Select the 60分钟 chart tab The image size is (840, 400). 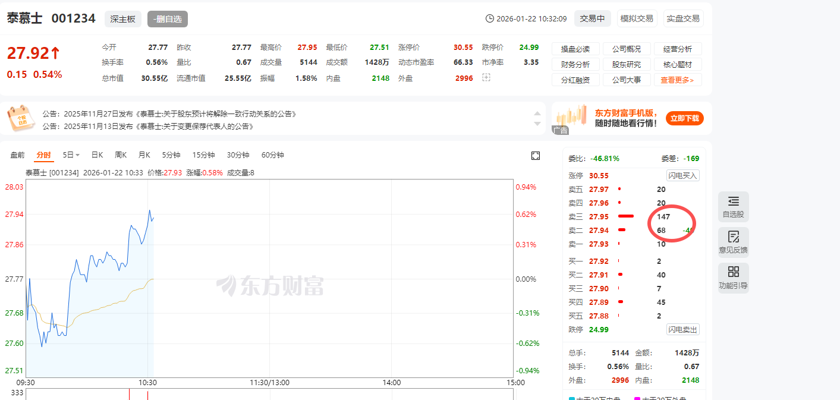pyautogui.click(x=272, y=155)
